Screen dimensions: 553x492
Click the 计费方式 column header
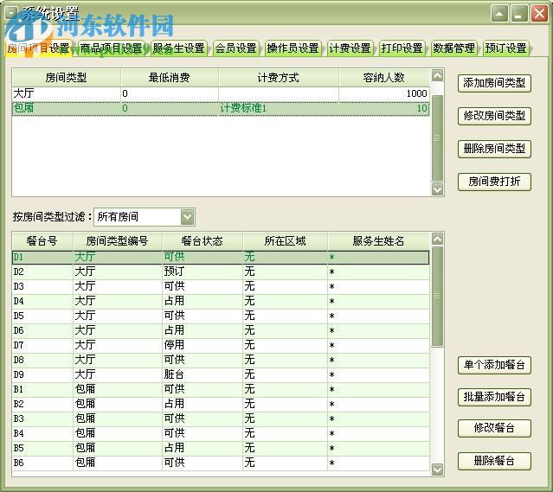pos(279,78)
